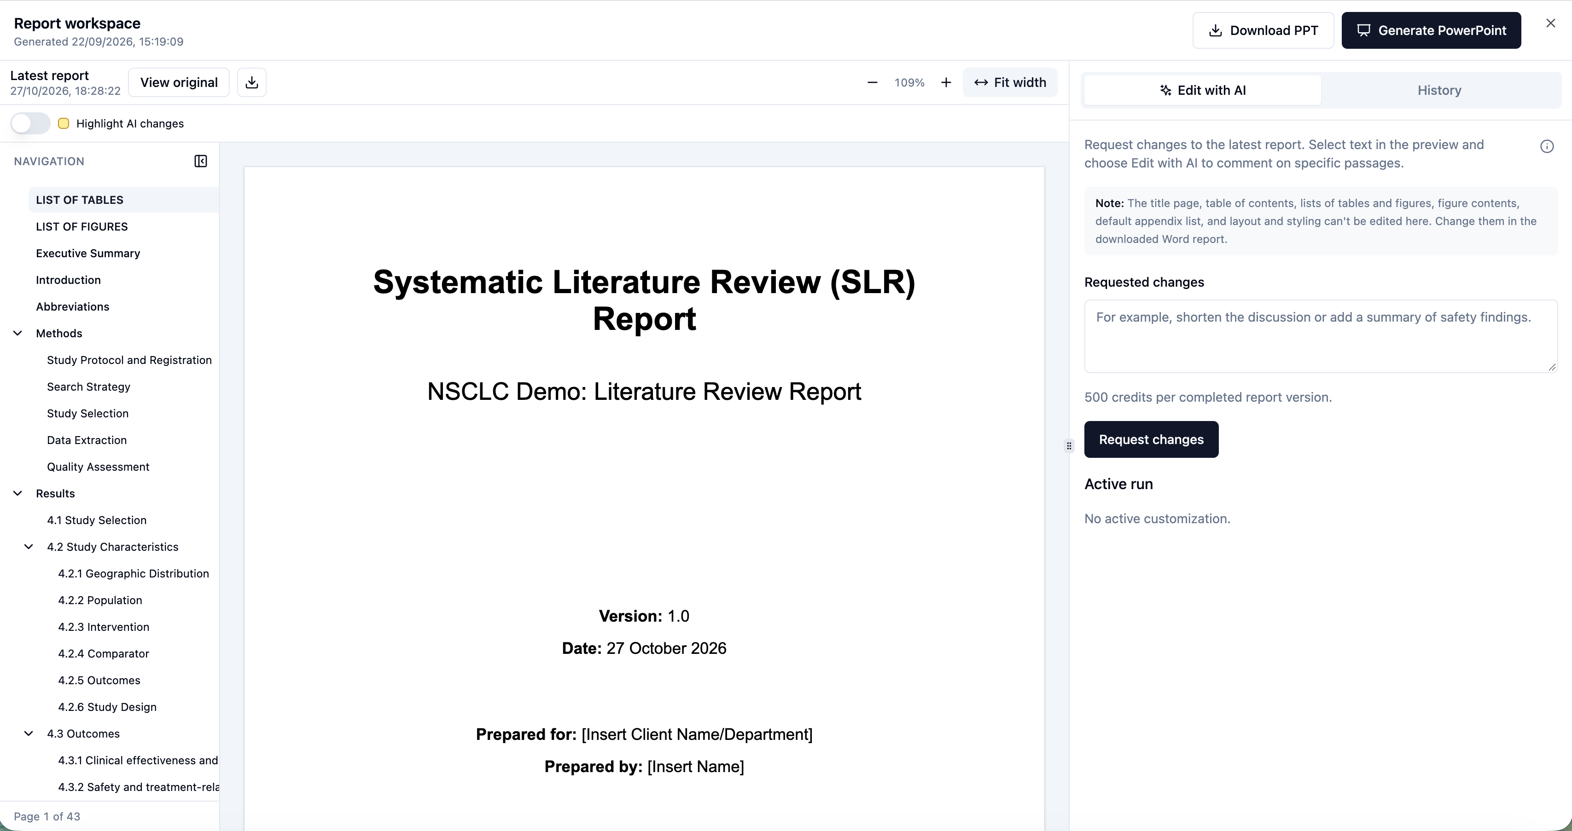Image resolution: width=1572 pixels, height=831 pixels.
Task: Collapse the Methods section chevron
Action: tap(17, 333)
